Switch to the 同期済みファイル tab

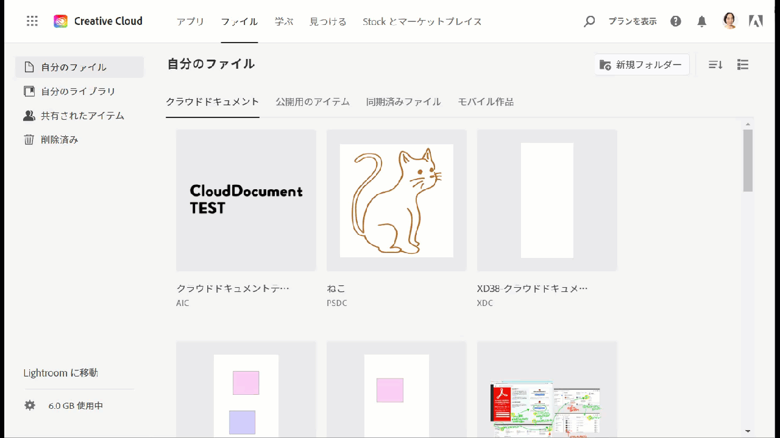click(403, 102)
